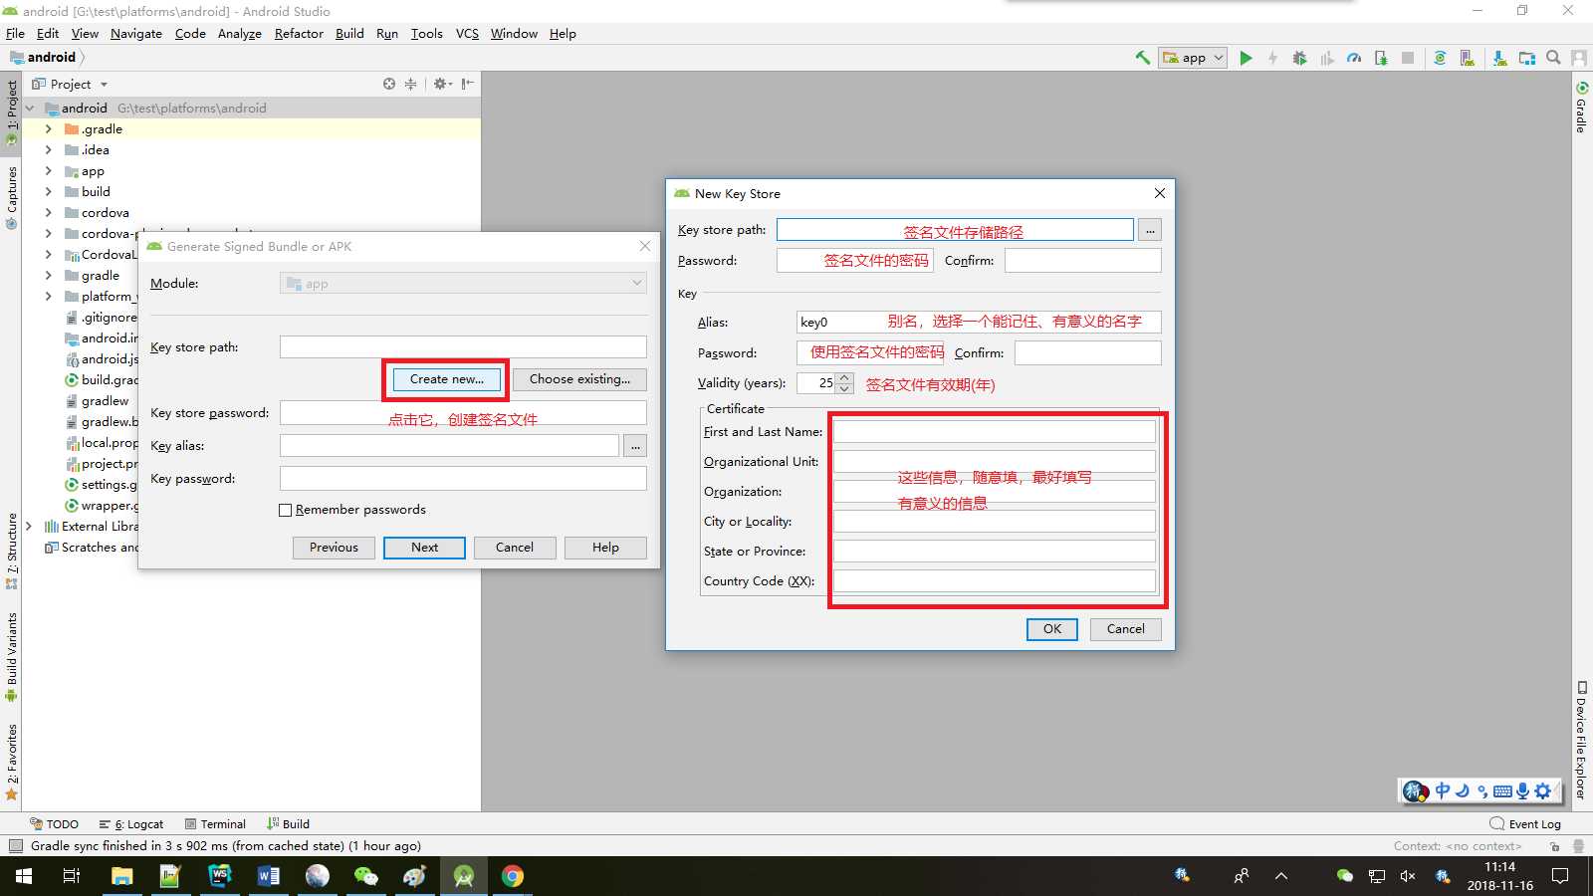
Task: Open the Refactor menu
Action: (x=299, y=33)
